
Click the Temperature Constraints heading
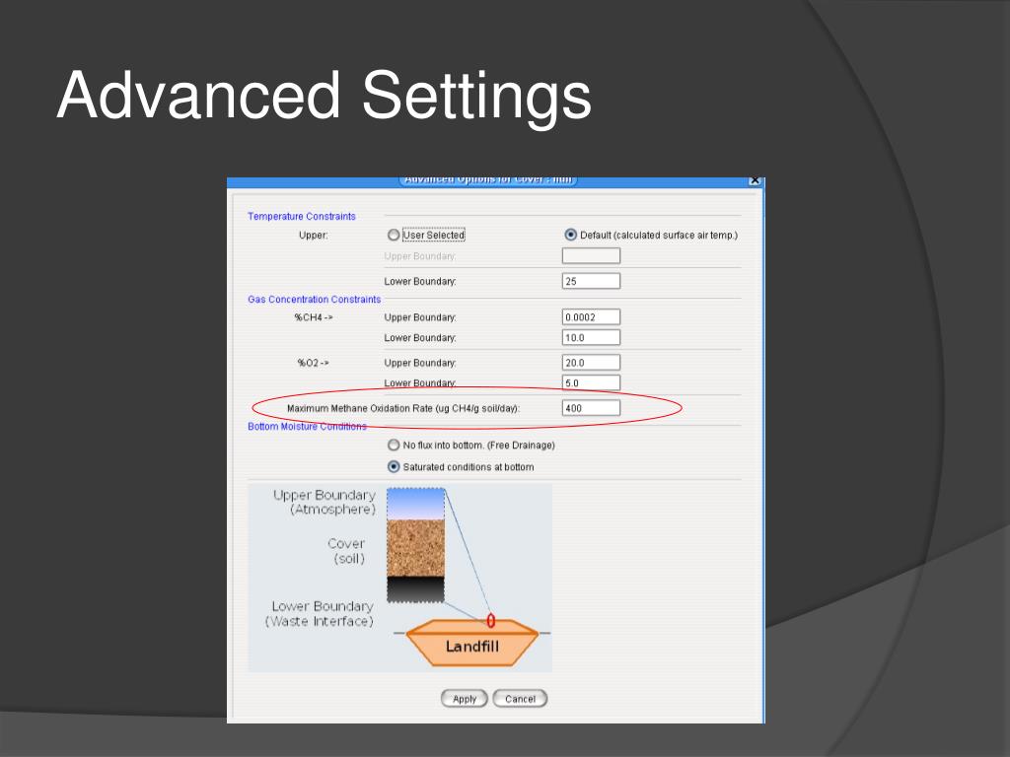(x=302, y=216)
